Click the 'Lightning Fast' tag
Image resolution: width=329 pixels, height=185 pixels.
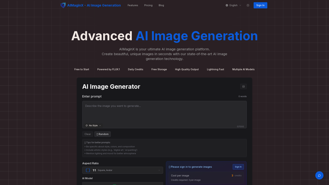(216, 70)
